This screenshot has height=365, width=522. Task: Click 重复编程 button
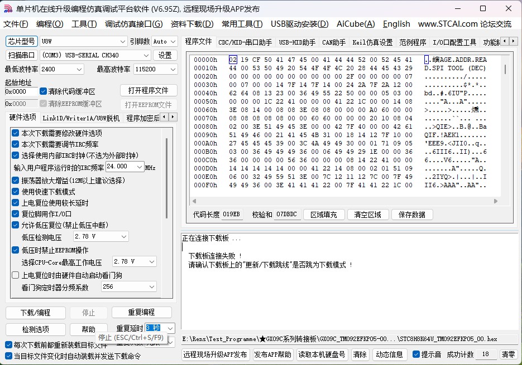141,312
